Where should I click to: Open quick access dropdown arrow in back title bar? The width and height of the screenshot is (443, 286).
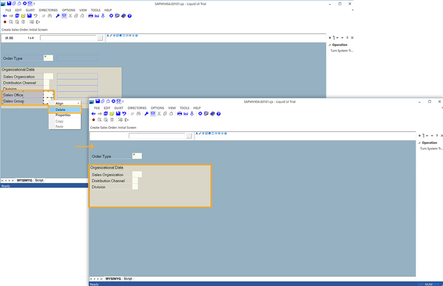(x=34, y=4)
